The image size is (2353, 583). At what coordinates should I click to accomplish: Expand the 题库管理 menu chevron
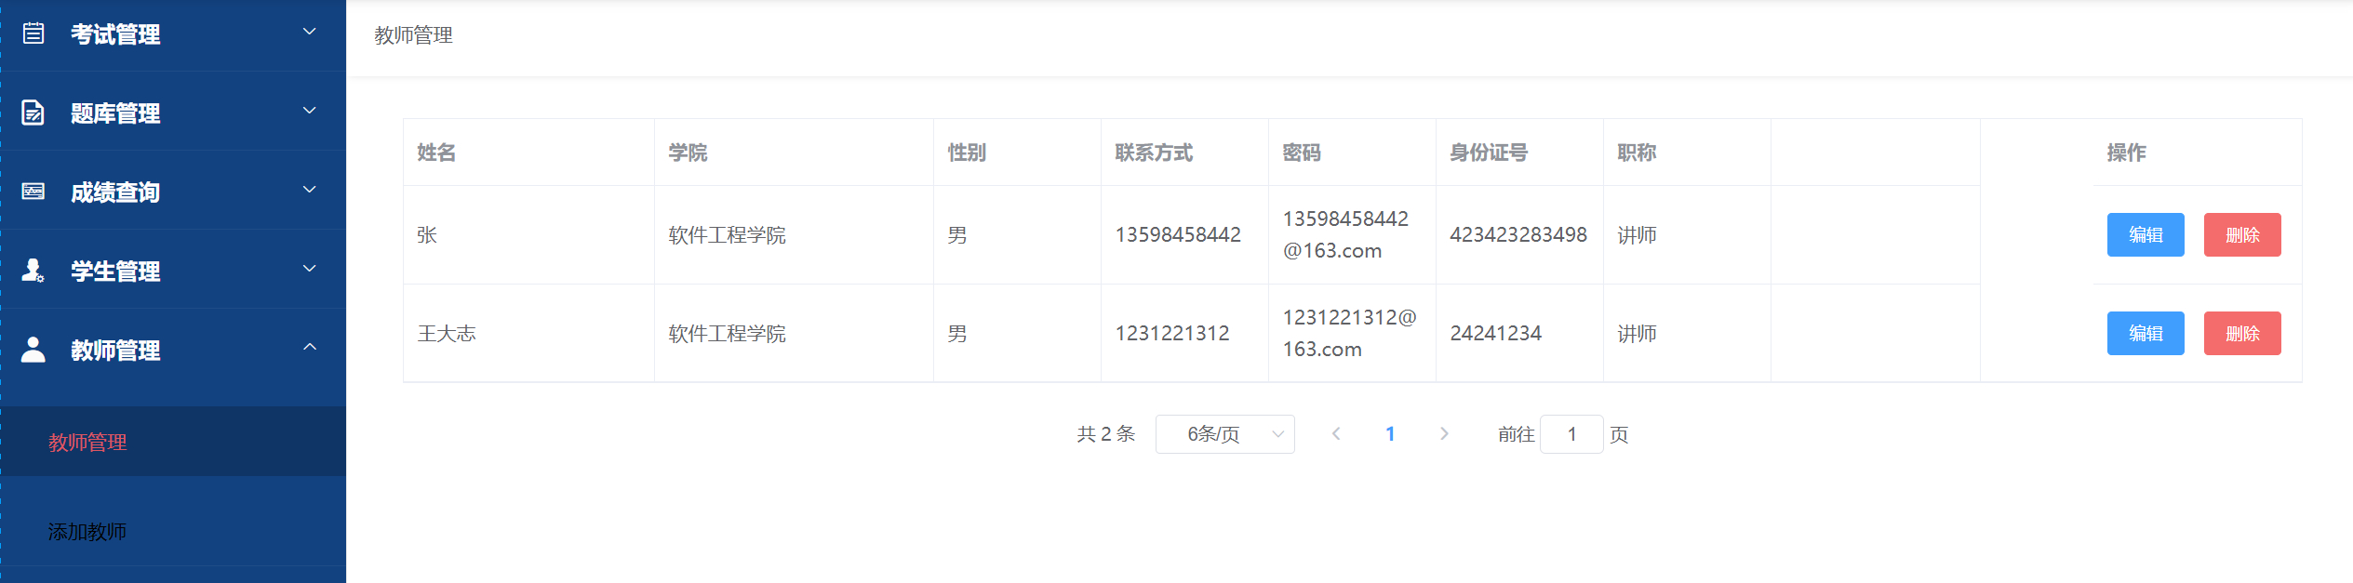pos(310,111)
